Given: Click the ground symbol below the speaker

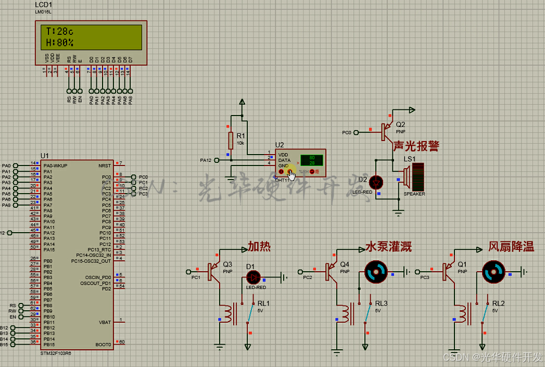Looking at the screenshot, I should click(398, 212).
